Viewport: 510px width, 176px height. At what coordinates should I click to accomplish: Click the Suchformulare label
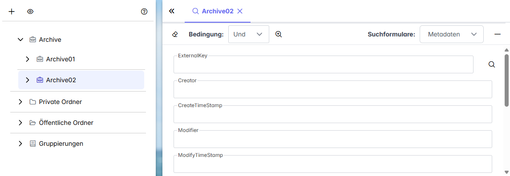point(392,34)
